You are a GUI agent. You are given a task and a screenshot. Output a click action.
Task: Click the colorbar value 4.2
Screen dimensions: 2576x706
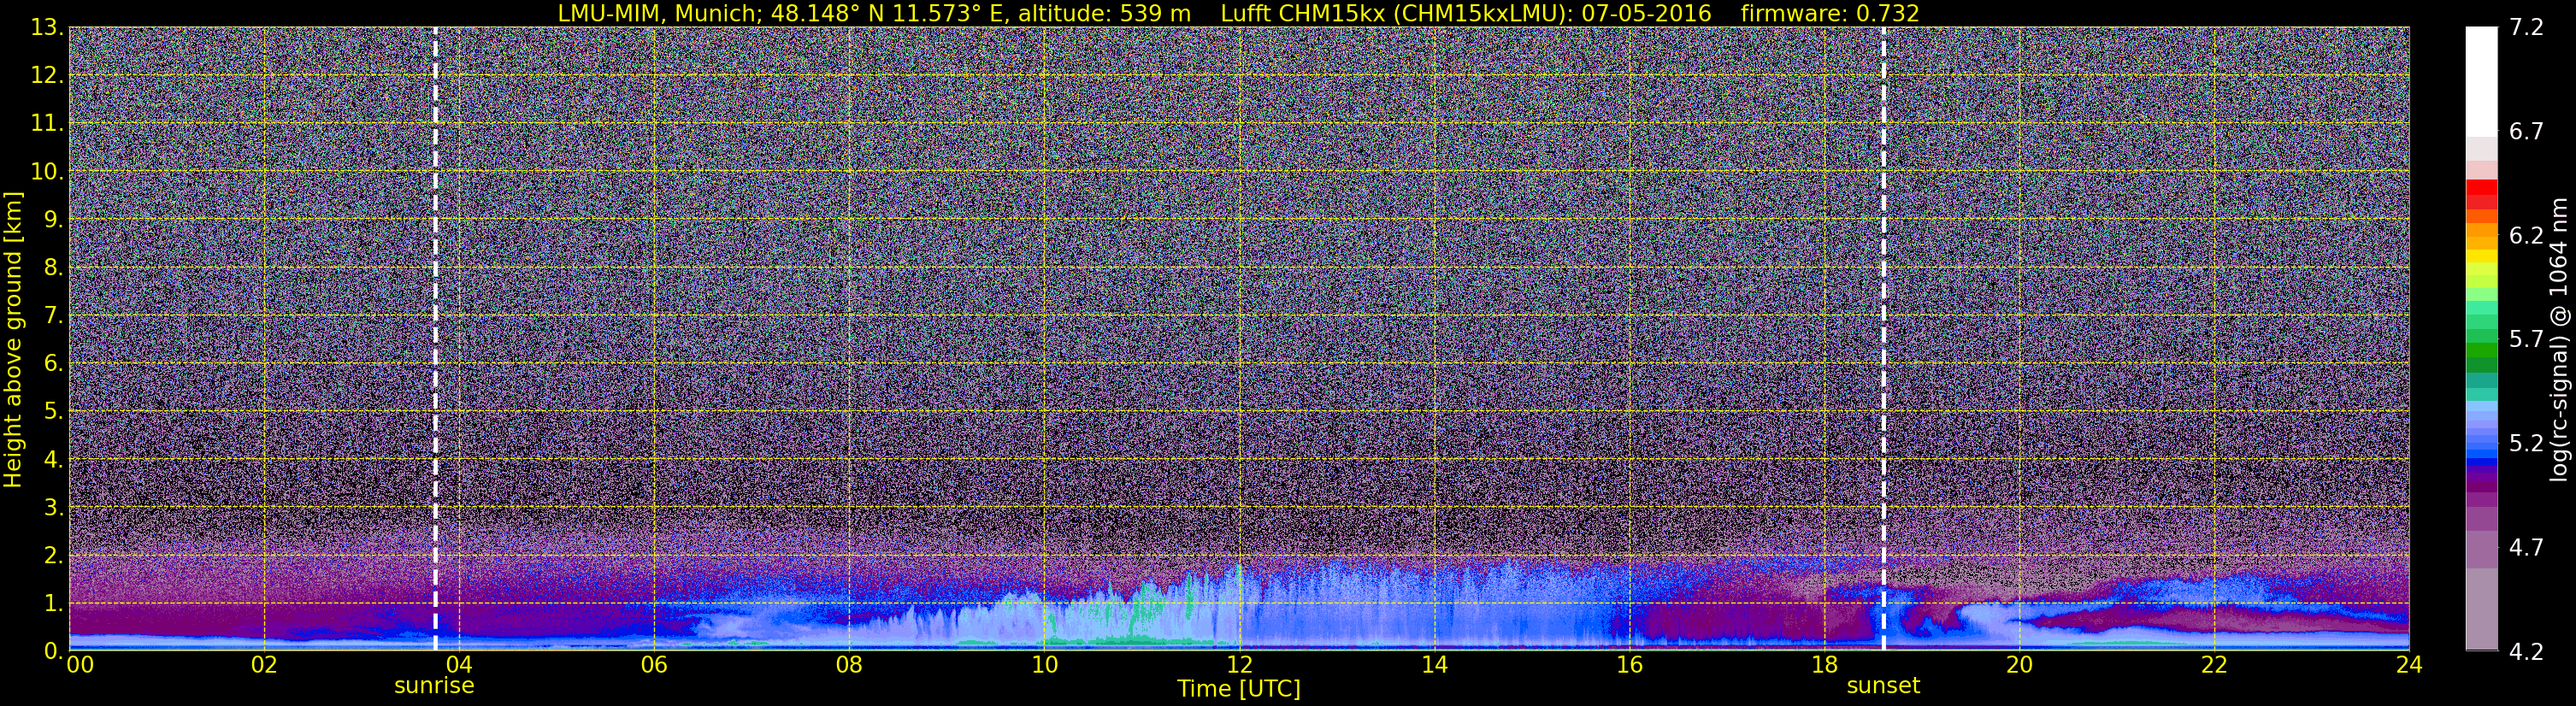coord(2526,651)
